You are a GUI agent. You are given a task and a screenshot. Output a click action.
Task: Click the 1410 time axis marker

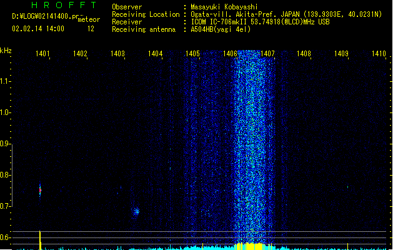point(379,54)
